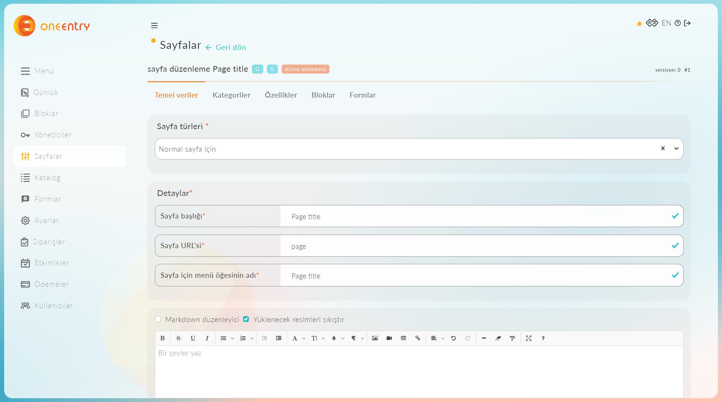Screen dimensions: 722x402
Task: Go back via the Geri dön link
Action: click(x=226, y=47)
